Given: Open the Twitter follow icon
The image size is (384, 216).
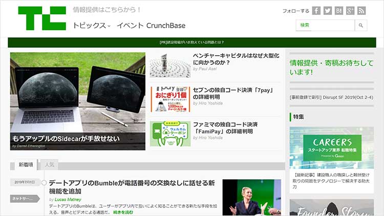Looking at the screenshot, I should 328,11.
